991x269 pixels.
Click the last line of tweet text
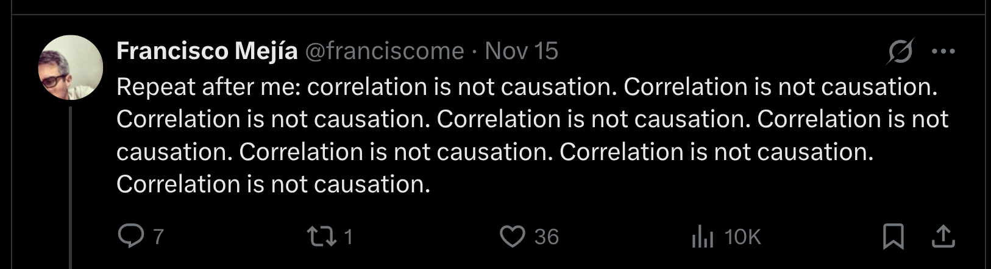tap(273, 184)
